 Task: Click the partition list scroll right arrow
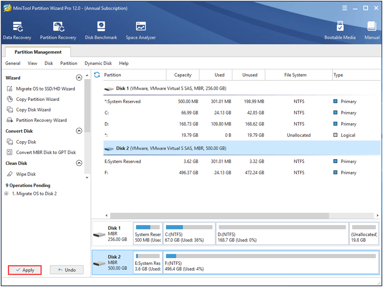point(378,216)
